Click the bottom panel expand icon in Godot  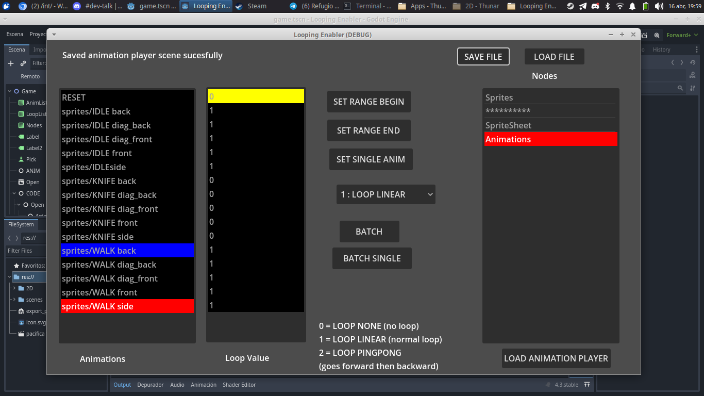(587, 385)
